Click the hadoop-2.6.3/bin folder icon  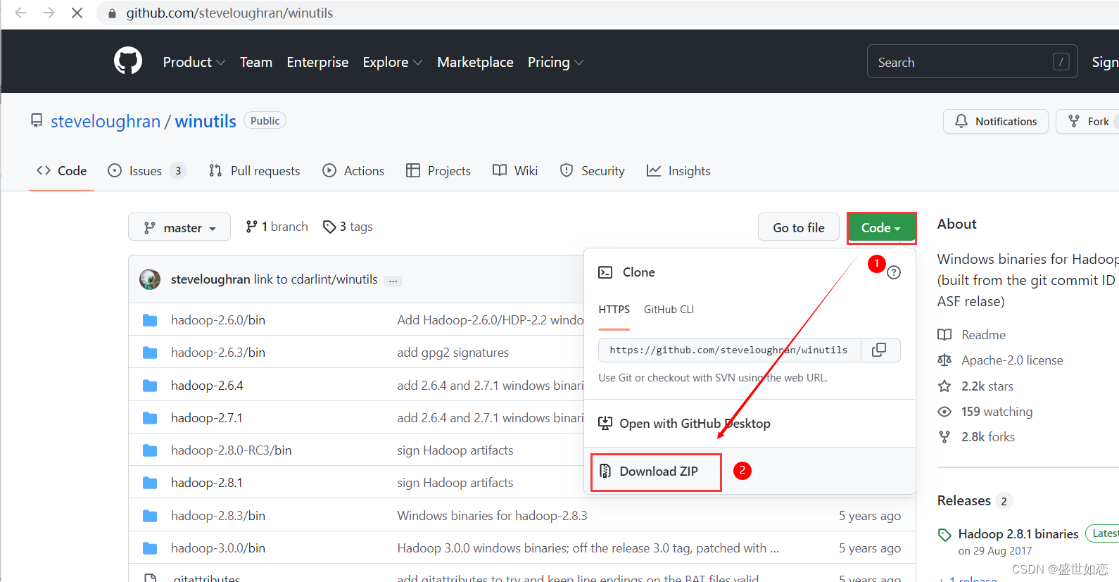[x=150, y=353]
